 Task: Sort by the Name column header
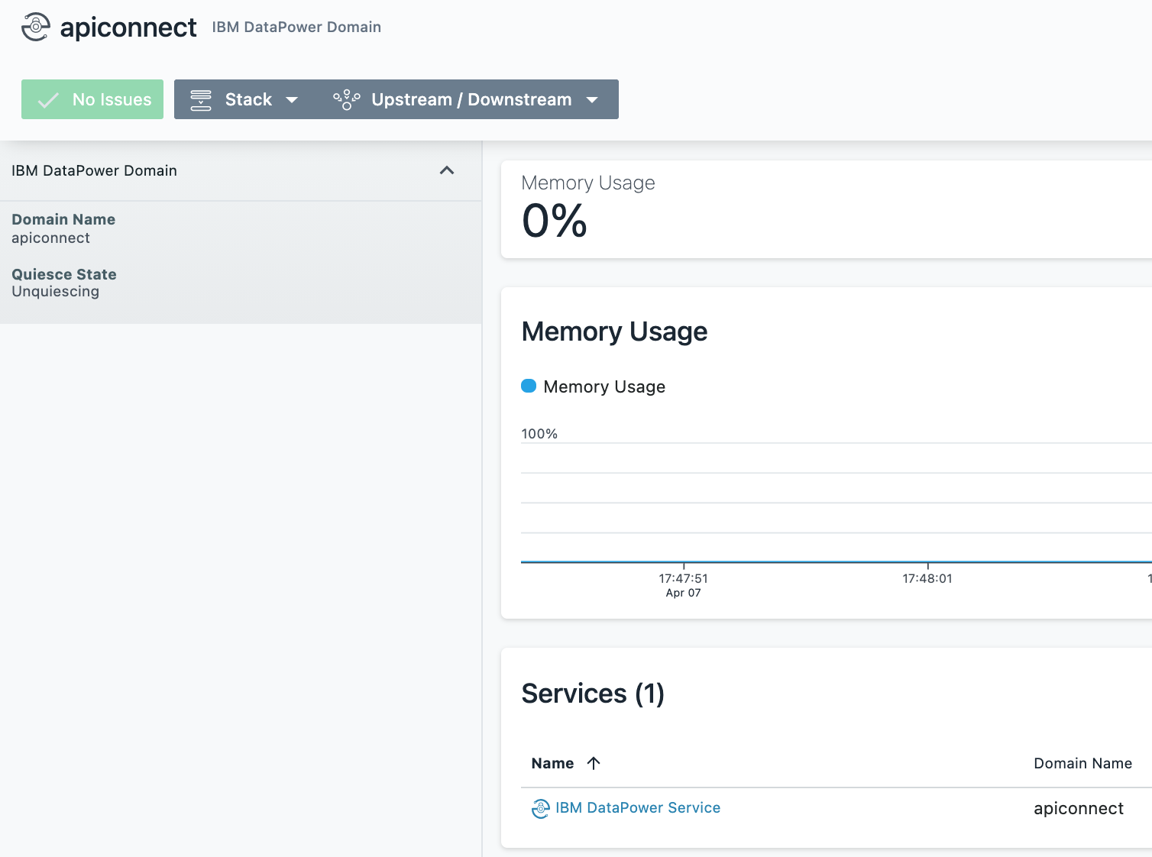pos(552,763)
